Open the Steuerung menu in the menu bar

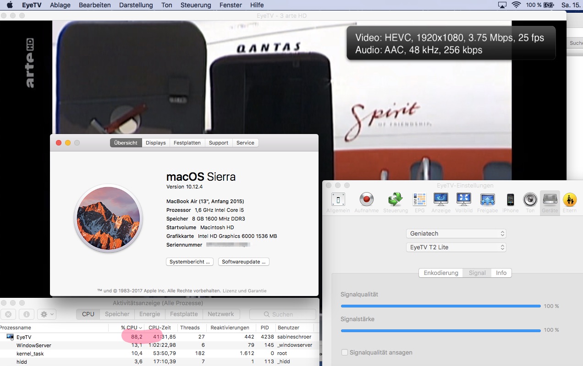pyautogui.click(x=196, y=5)
